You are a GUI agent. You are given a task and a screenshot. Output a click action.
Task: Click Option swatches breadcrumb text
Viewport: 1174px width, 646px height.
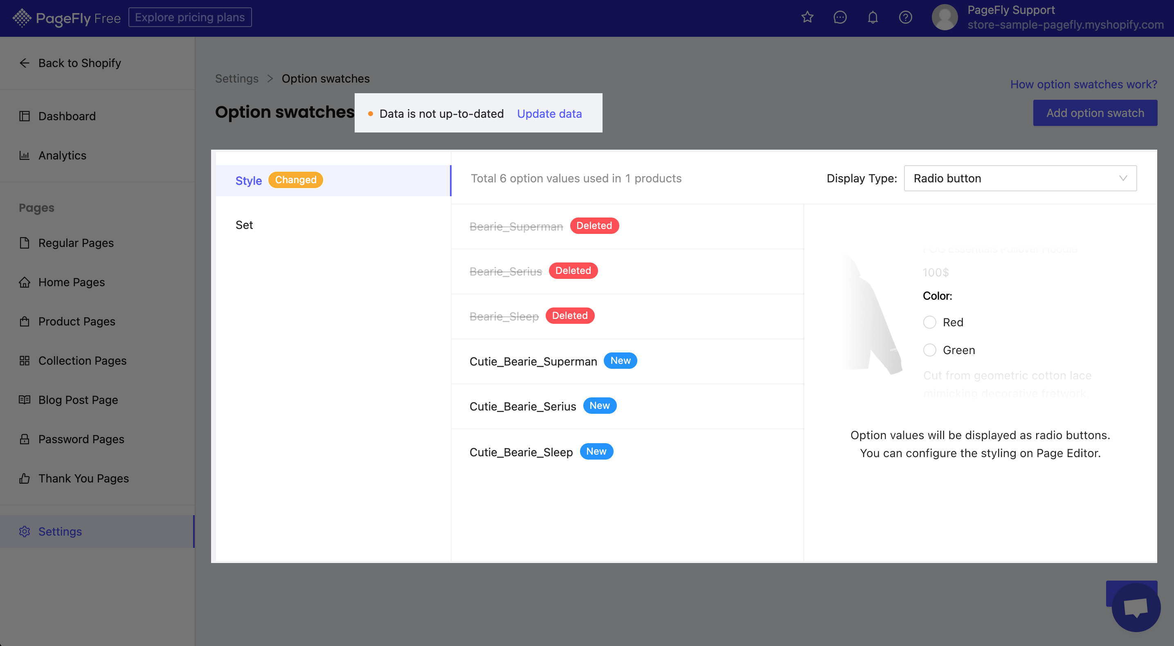pos(325,79)
